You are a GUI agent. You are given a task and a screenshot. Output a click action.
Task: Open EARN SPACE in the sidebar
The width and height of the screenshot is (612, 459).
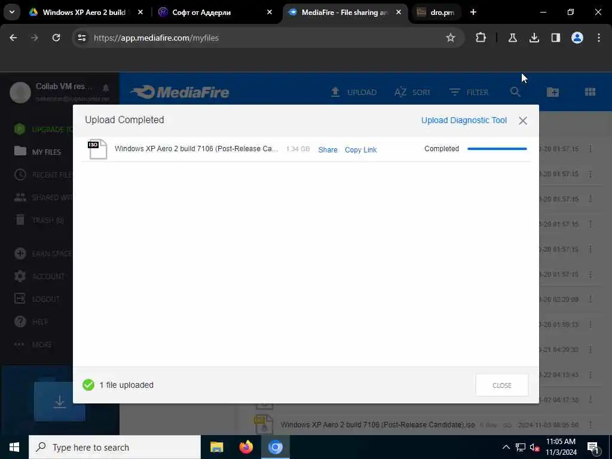point(43,253)
